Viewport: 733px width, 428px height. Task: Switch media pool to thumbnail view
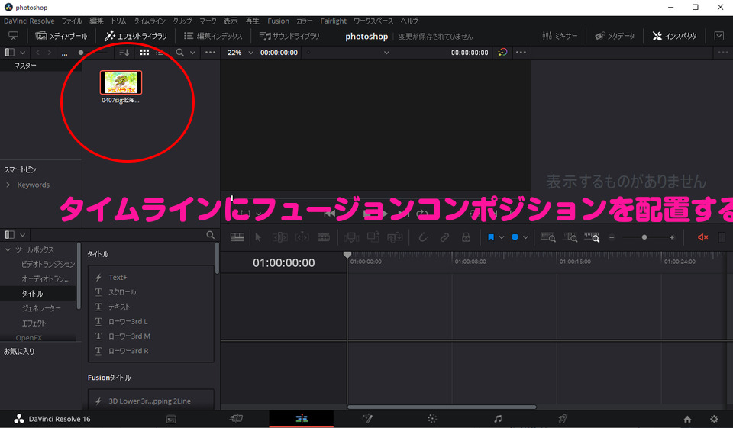144,53
